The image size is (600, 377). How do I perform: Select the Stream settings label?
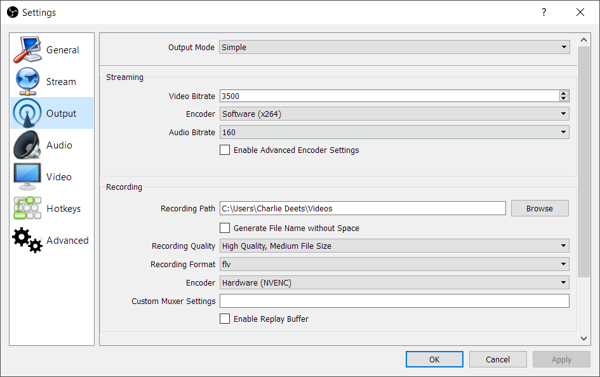[x=61, y=82]
